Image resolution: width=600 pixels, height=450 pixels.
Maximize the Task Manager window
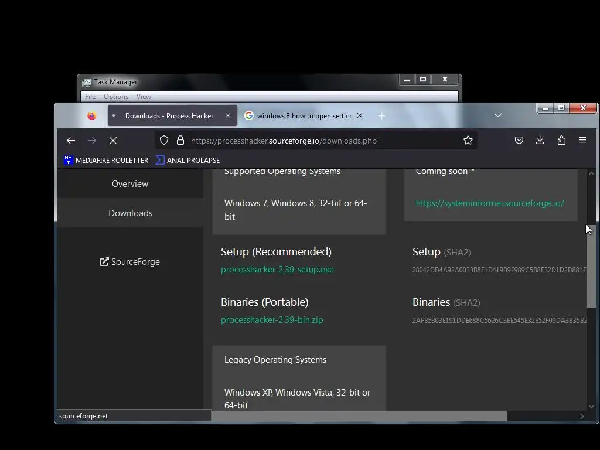(x=423, y=79)
